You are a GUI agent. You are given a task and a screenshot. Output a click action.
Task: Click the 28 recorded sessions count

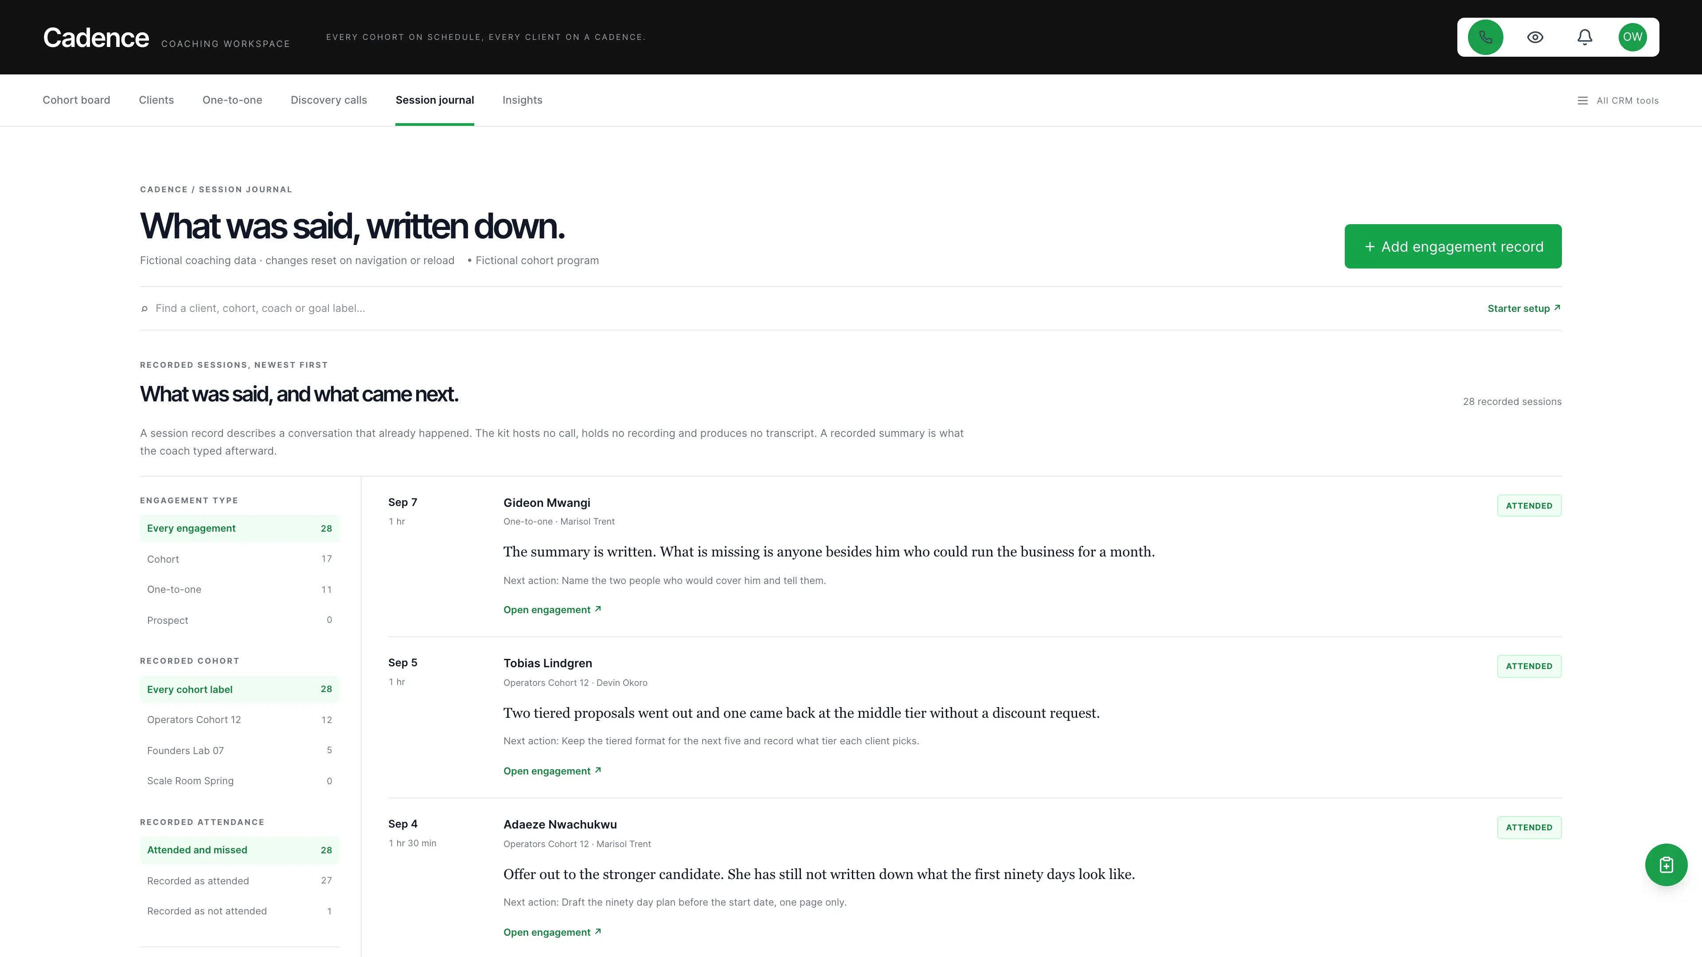tap(1512, 401)
